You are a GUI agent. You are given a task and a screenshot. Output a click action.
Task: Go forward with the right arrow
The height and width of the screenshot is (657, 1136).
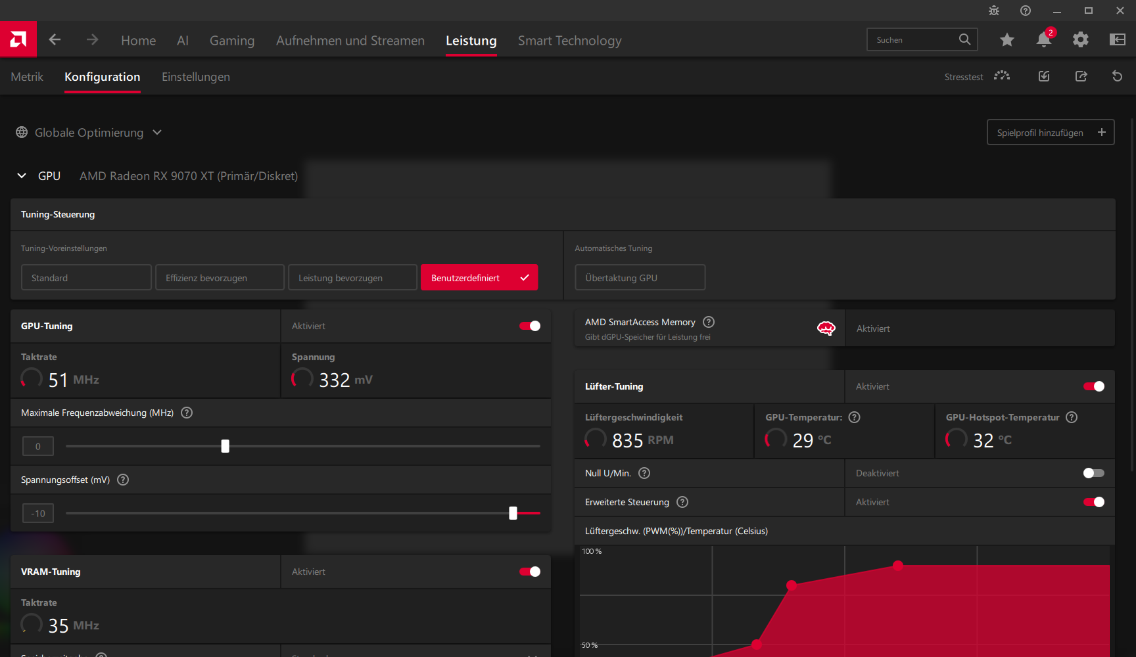coord(92,39)
